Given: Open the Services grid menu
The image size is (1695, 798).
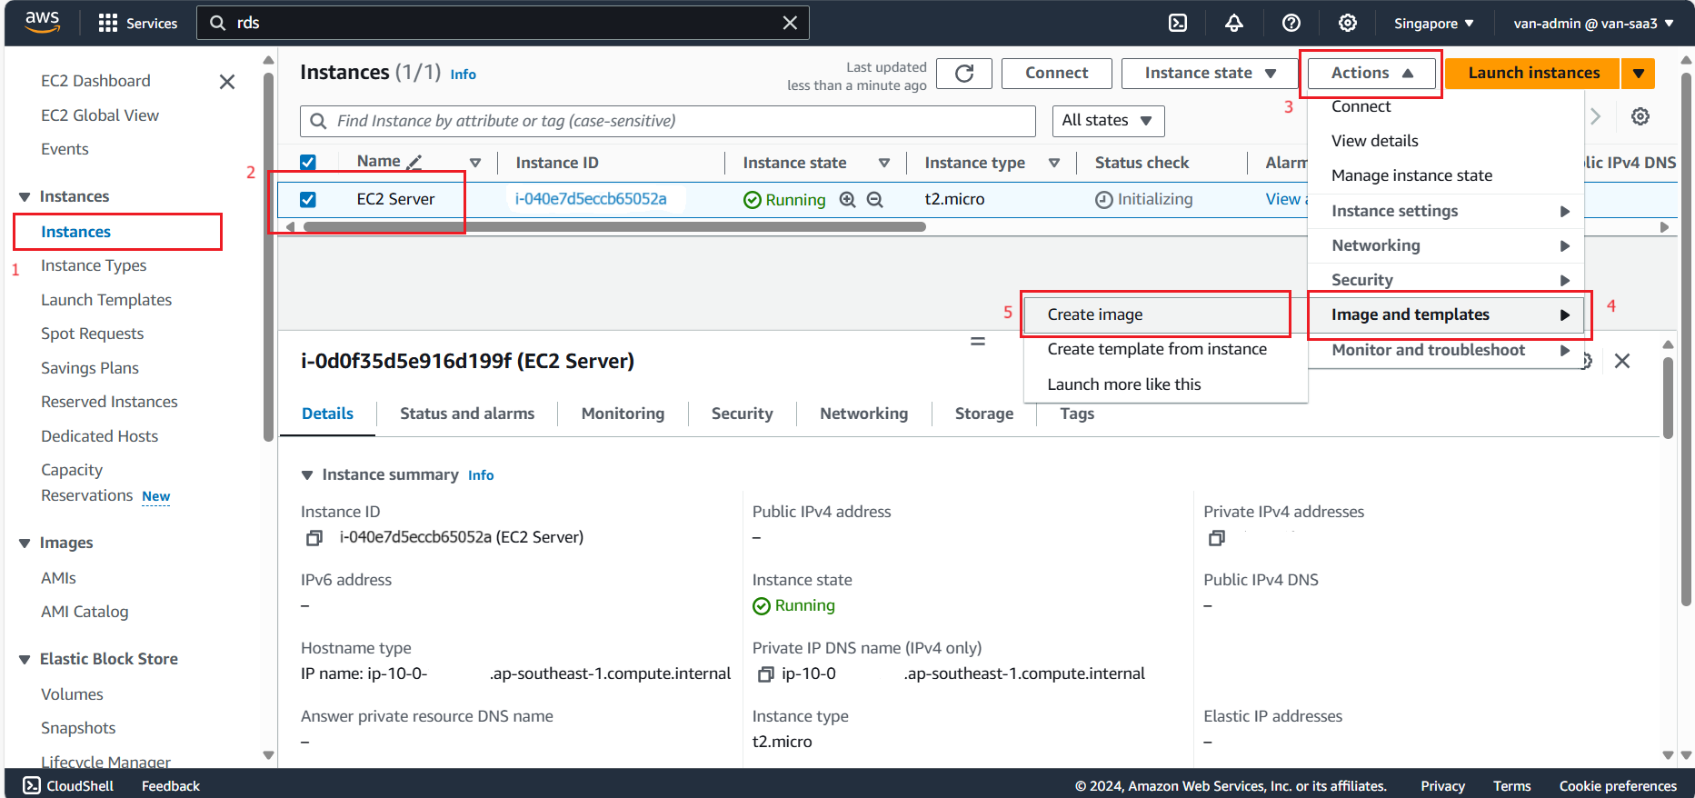Looking at the screenshot, I should 137,23.
